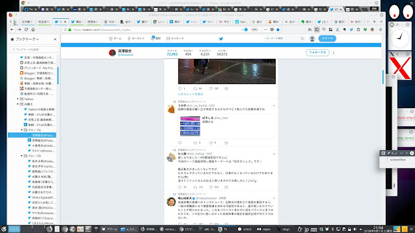Open the Firefox home page button
This screenshot has width=415, height=233.
[x=33, y=30]
